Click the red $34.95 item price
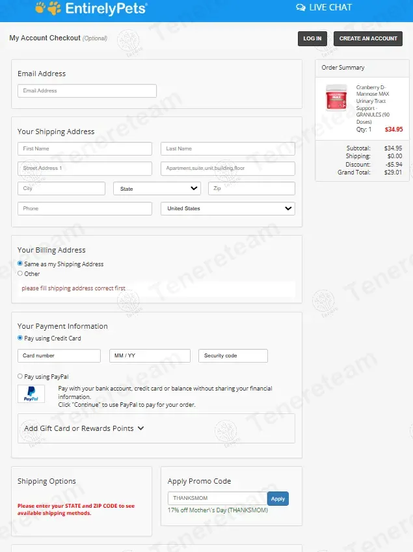This screenshot has width=413, height=552. pos(393,129)
